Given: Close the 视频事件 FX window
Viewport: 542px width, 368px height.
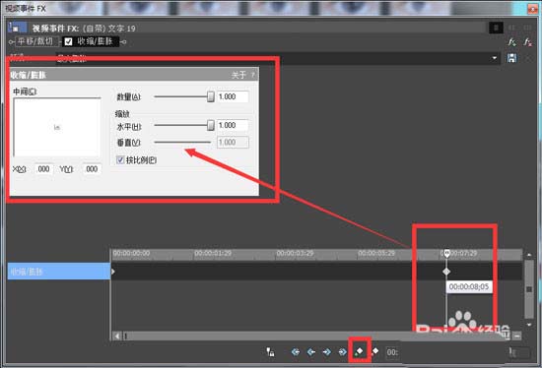Looking at the screenshot, I should point(533,9).
